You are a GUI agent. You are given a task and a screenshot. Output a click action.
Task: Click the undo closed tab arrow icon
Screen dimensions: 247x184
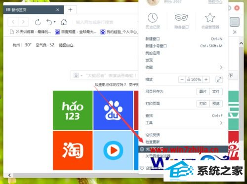[49, 22]
